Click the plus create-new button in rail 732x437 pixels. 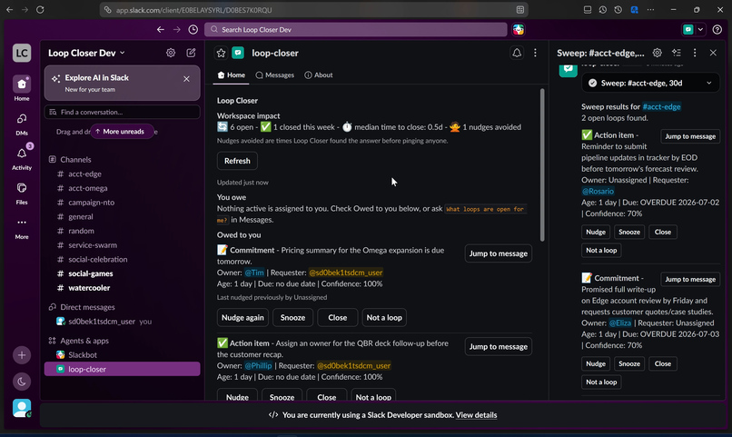(22, 355)
